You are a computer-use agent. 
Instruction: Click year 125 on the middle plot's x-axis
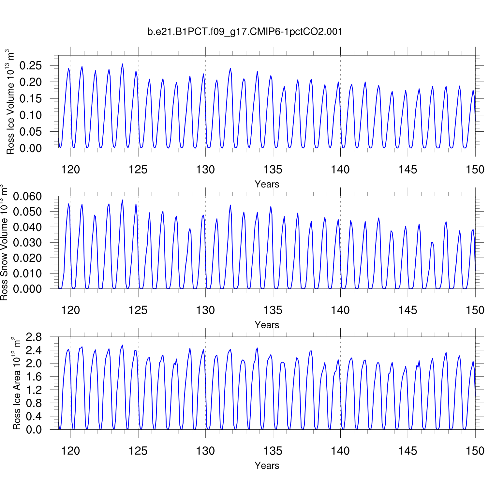138,310
